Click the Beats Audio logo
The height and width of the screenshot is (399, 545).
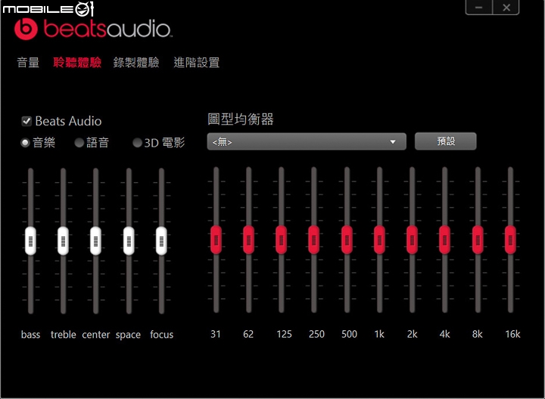coord(93,29)
